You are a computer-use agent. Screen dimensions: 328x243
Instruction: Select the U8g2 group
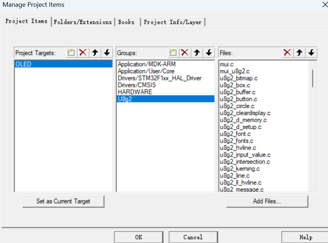(165, 99)
